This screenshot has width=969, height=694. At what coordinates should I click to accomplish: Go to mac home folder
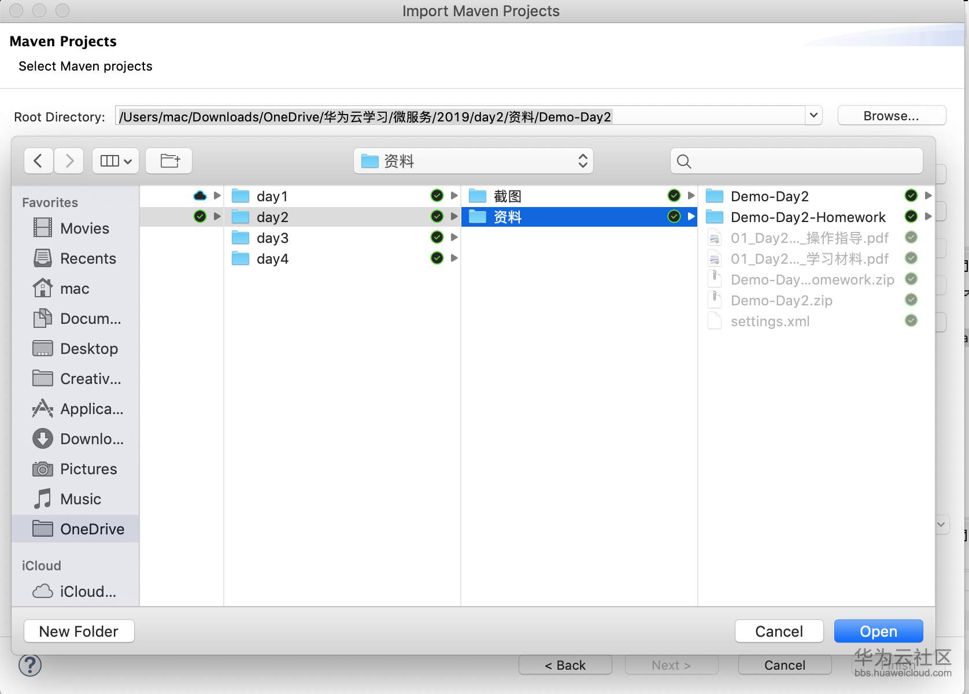75,288
